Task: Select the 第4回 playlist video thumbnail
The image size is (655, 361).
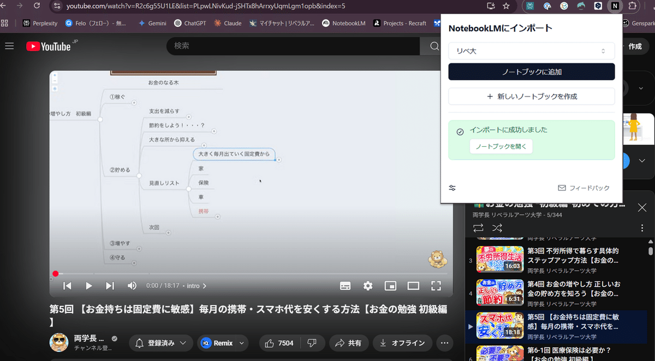Action: pyautogui.click(x=499, y=293)
